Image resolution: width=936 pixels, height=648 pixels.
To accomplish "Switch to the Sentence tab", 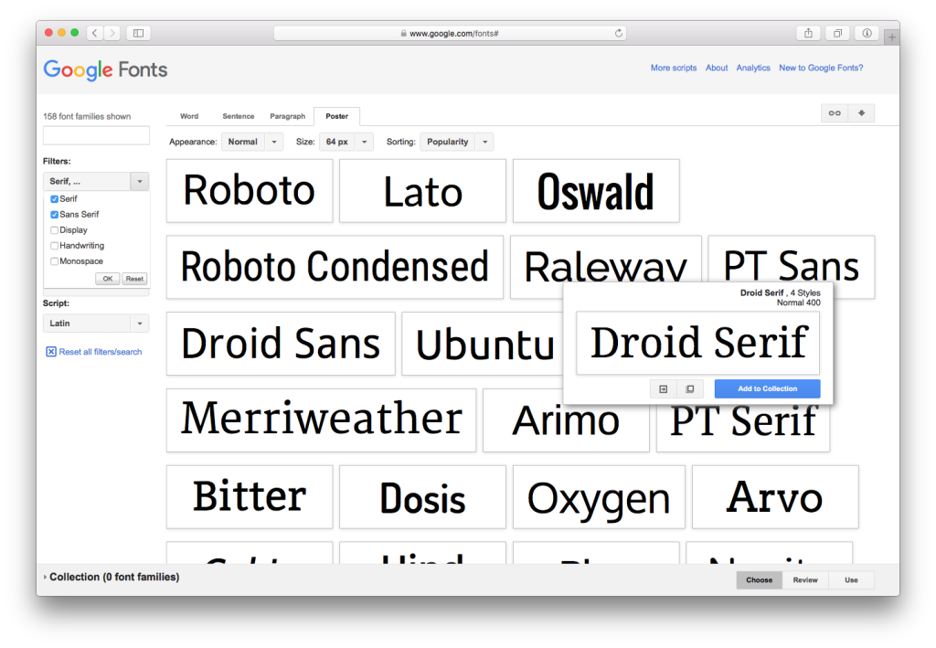I will click(x=239, y=116).
